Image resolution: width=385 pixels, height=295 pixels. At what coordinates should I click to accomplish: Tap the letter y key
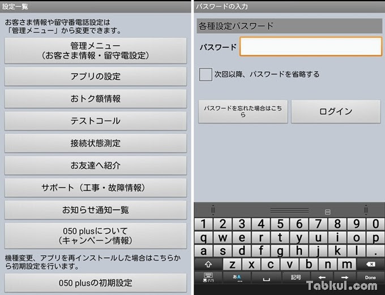pos(299,237)
